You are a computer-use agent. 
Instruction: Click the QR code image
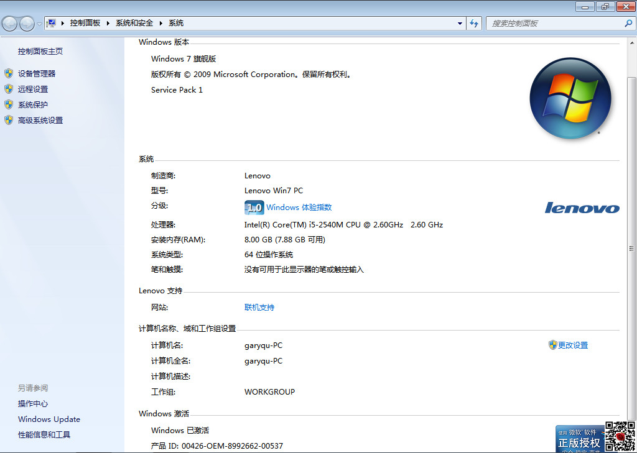coord(620,437)
